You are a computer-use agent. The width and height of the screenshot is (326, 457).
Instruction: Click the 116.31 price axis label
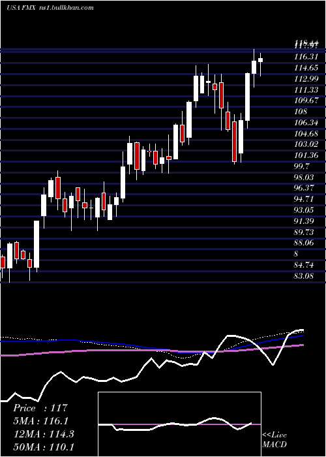tap(306, 57)
